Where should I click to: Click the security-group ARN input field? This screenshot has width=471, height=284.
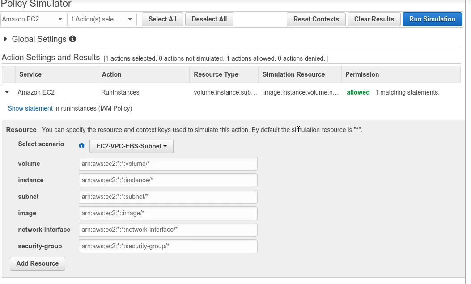point(168,246)
